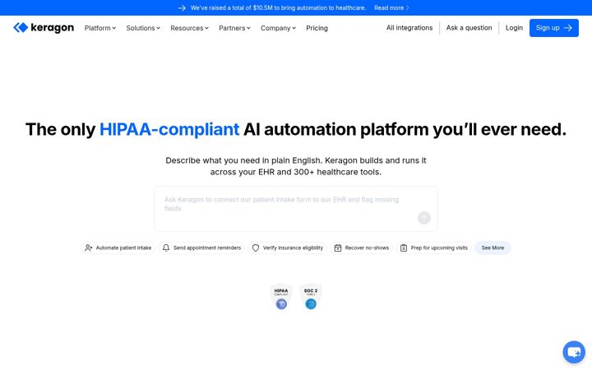Expand the Company menu
Image resolution: width=592 pixels, height=370 pixels.
278,28
